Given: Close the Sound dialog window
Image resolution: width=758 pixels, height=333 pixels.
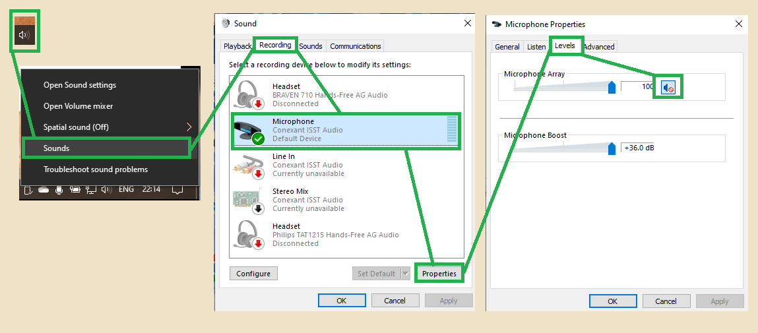Looking at the screenshot, I should tap(468, 23).
